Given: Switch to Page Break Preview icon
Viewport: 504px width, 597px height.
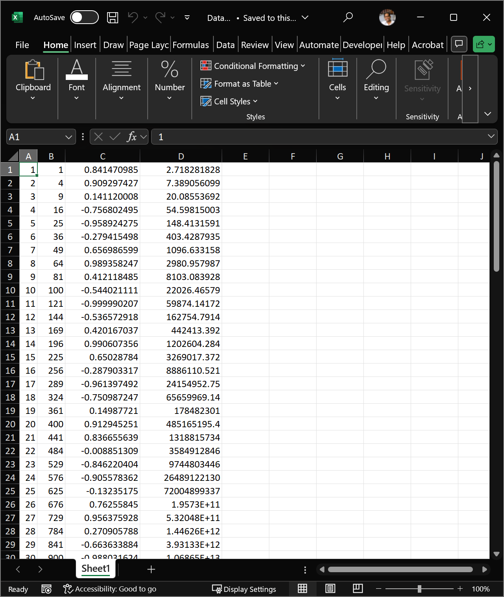Looking at the screenshot, I should pyautogui.click(x=358, y=589).
